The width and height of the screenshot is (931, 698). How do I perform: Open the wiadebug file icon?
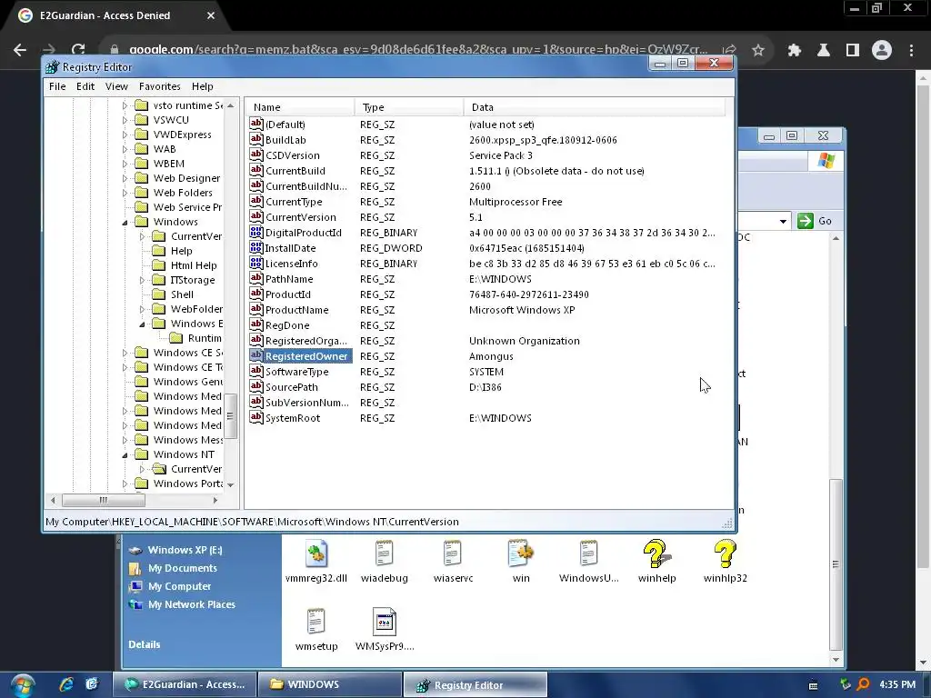click(385, 553)
